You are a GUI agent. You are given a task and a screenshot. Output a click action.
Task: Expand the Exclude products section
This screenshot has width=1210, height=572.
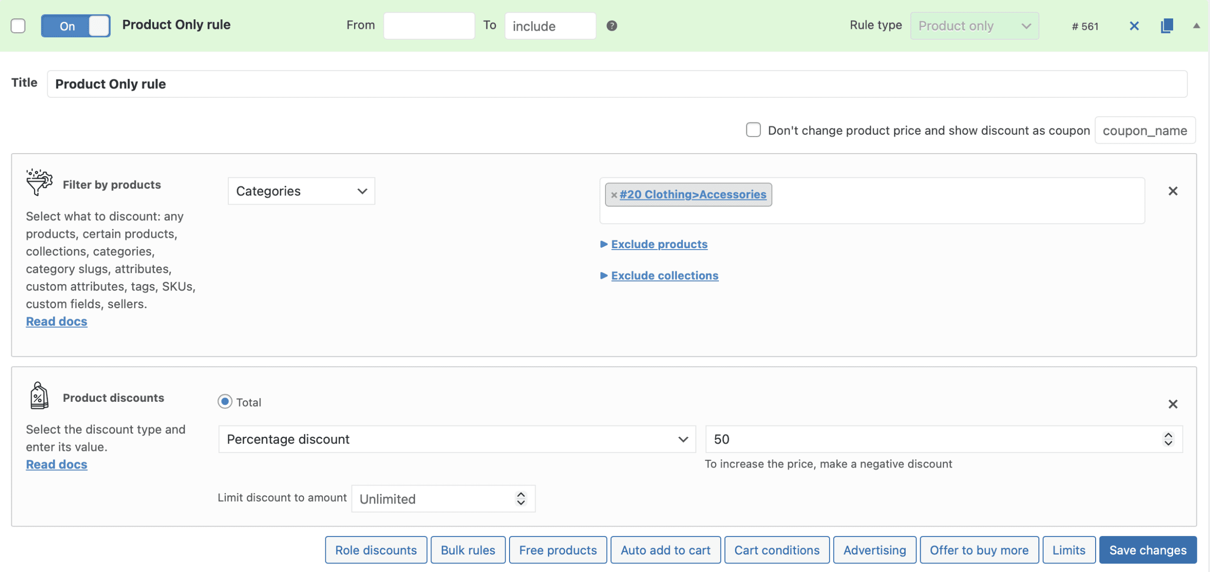659,244
